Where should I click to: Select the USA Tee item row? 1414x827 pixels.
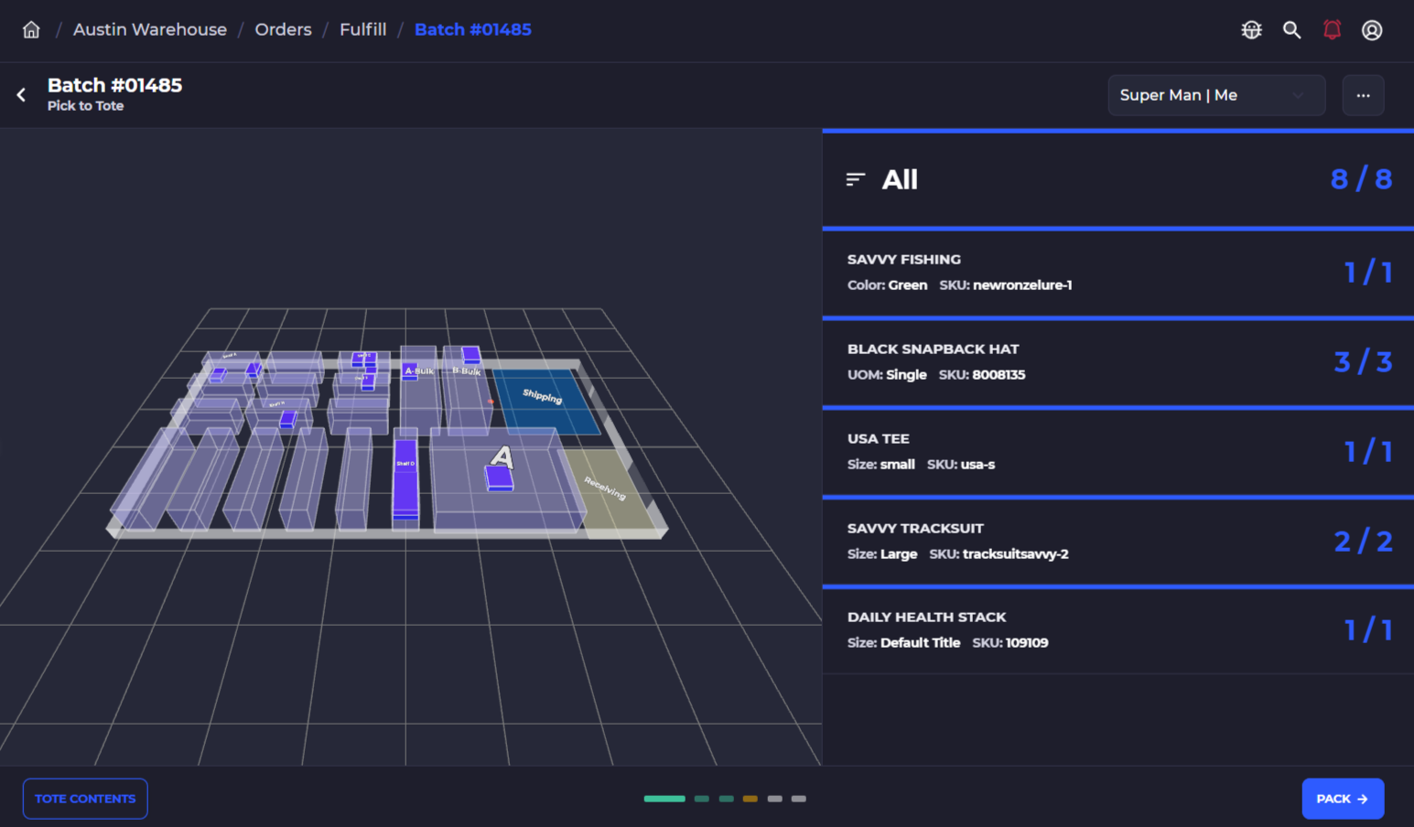click(x=1118, y=452)
